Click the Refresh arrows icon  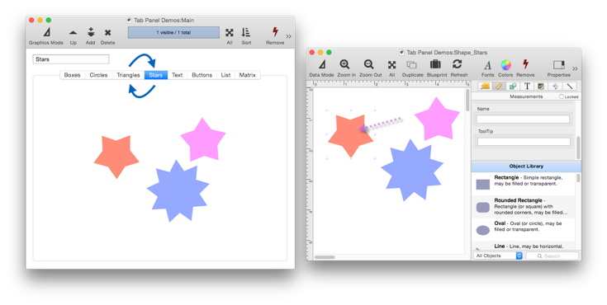(x=458, y=64)
